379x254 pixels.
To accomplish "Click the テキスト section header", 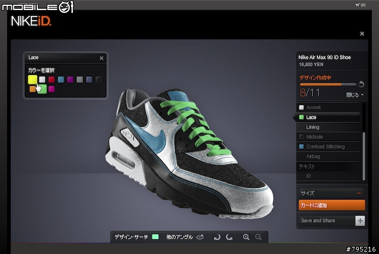I will click(x=307, y=167).
